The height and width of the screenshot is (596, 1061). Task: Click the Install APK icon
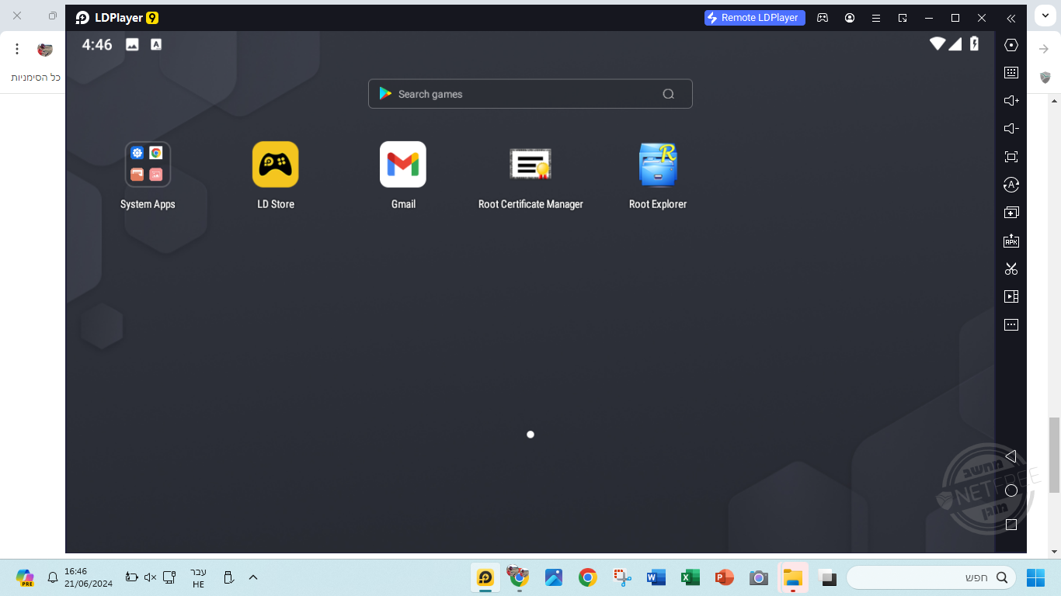(x=1011, y=241)
